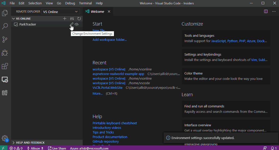Toggle the split editor layout icon
The height and width of the screenshot is (150, 279).
point(266,11)
